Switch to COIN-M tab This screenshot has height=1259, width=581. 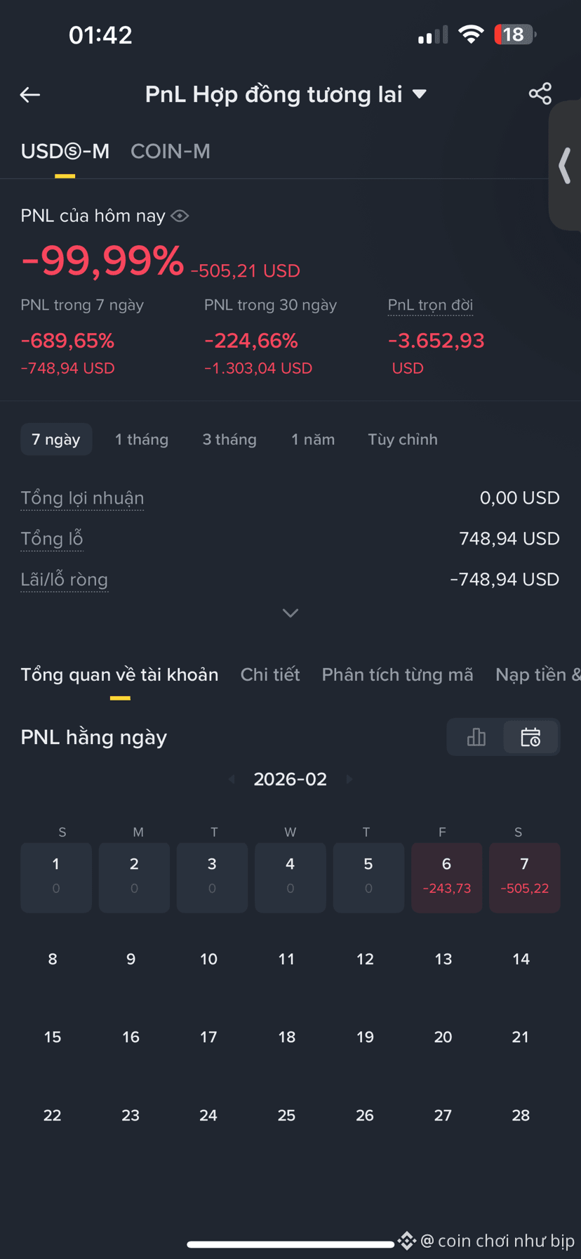tap(171, 151)
